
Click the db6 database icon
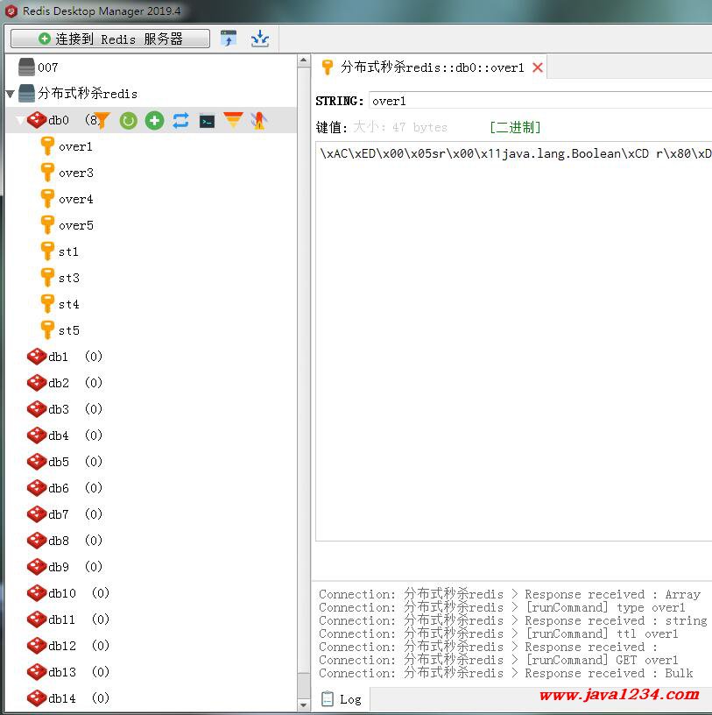coord(37,488)
